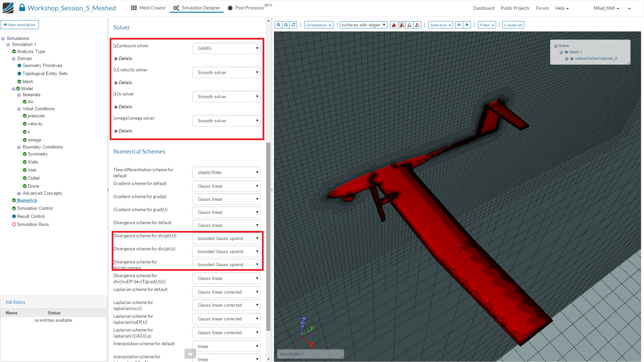Reset the 3D view with refresh icon
This screenshot has height=362, width=644.
[x=293, y=25]
